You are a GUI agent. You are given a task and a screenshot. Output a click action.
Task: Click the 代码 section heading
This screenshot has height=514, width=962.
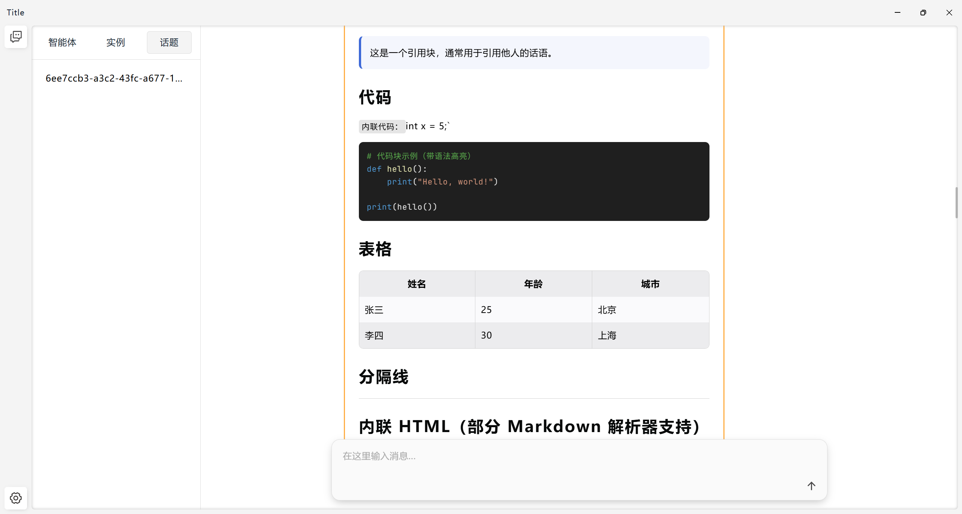coord(374,97)
